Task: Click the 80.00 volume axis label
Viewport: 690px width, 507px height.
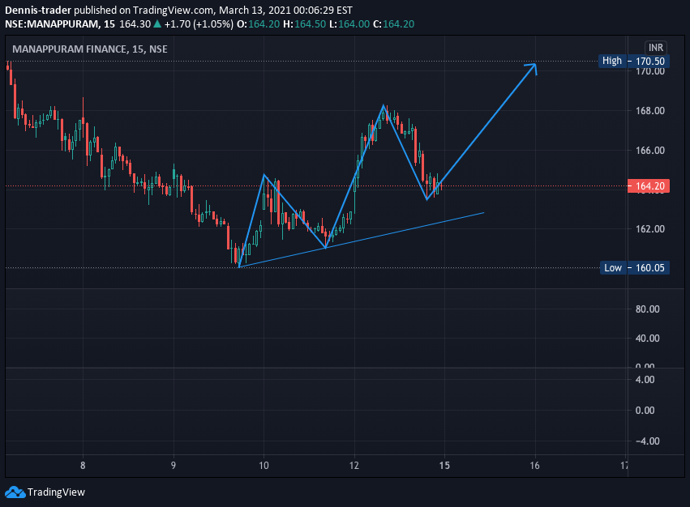Action: point(647,309)
